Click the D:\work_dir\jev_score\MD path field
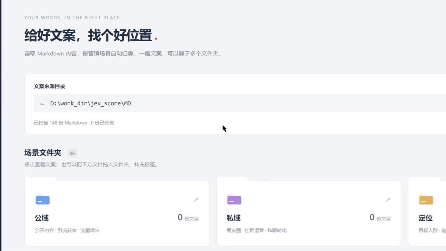Viewport: 446px width, 251px height. 240,103
